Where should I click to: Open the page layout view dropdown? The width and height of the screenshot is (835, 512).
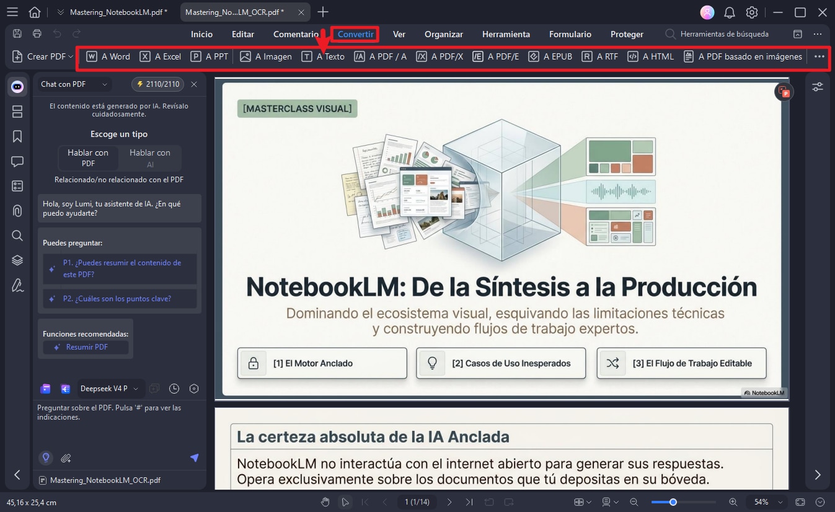[x=611, y=502]
